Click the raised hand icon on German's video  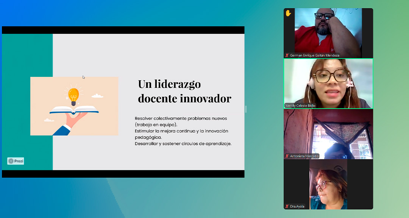[x=288, y=13]
